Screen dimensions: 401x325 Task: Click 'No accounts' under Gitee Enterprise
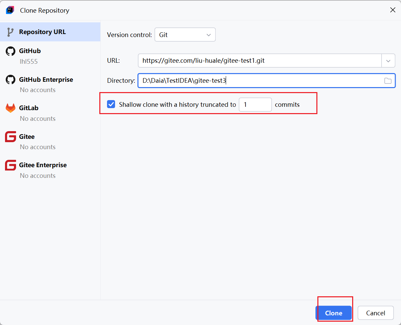37,176
